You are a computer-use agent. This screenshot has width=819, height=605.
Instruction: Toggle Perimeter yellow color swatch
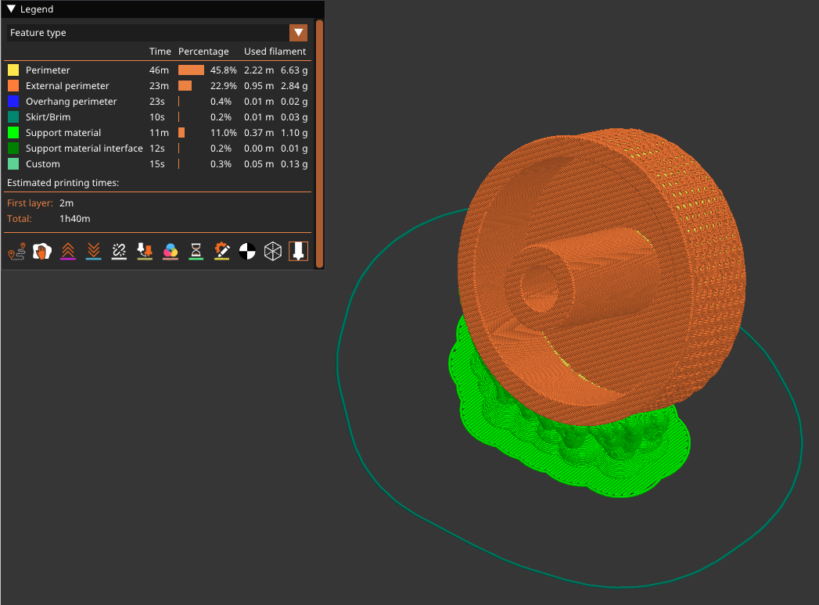click(x=13, y=70)
